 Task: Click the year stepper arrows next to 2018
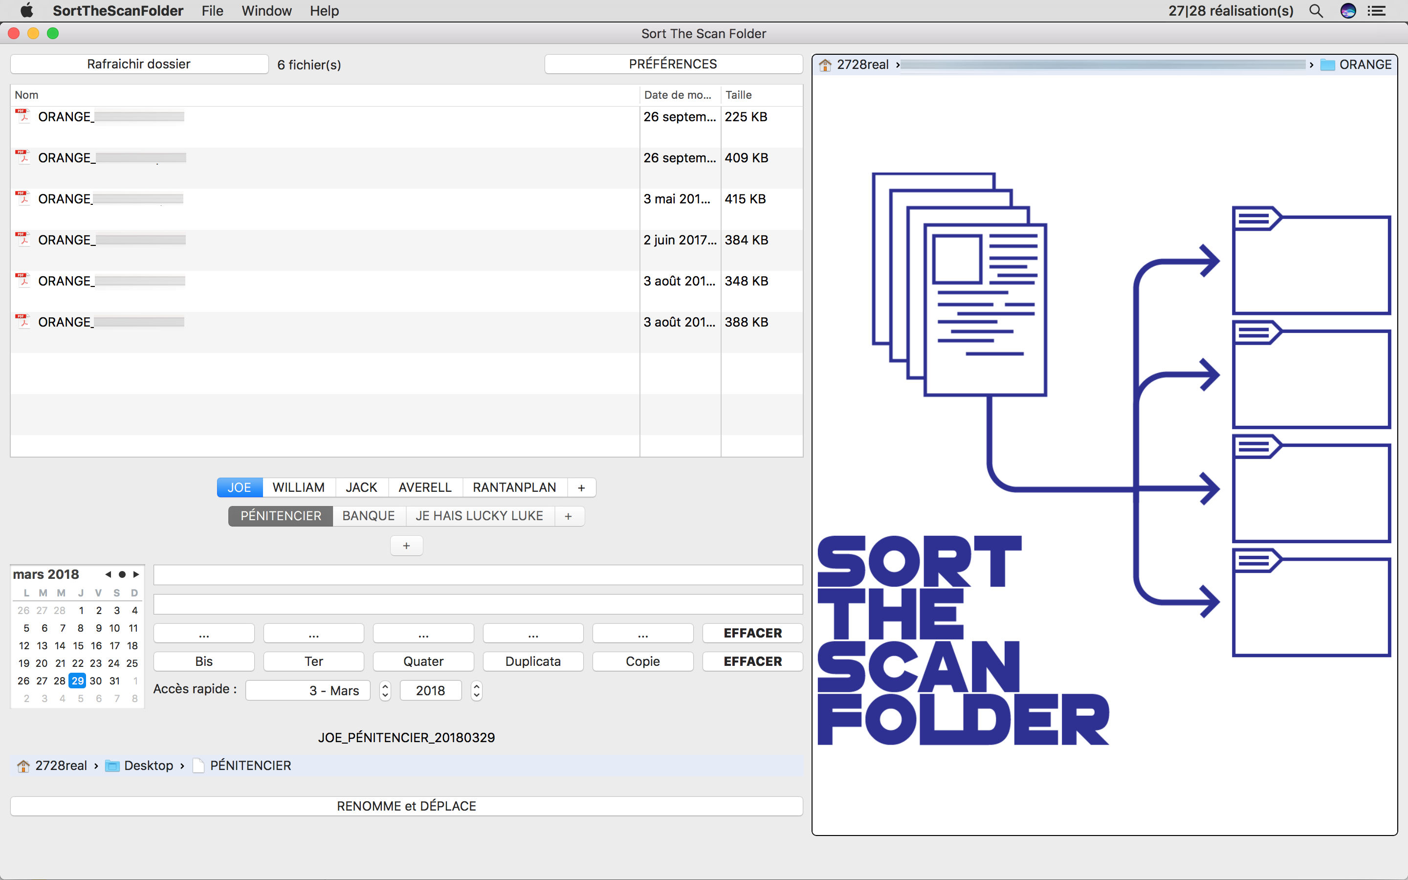point(477,690)
